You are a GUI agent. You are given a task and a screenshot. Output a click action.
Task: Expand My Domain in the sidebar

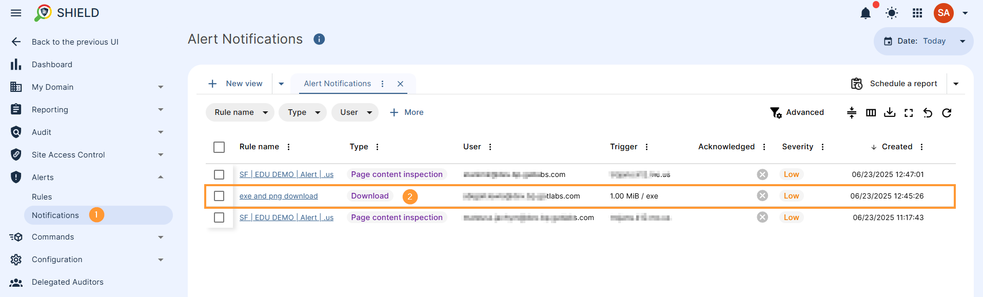[x=87, y=87]
